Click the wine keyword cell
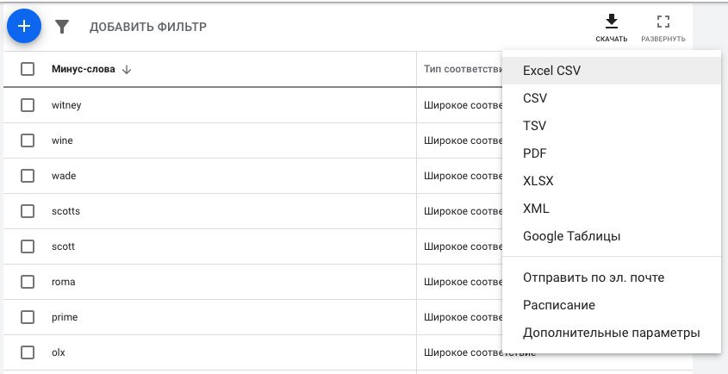 62,140
